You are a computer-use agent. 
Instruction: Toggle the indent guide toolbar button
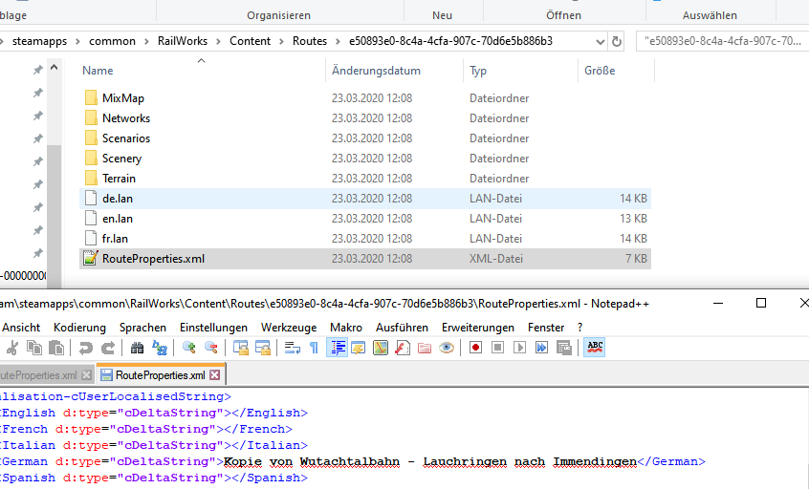click(x=337, y=348)
